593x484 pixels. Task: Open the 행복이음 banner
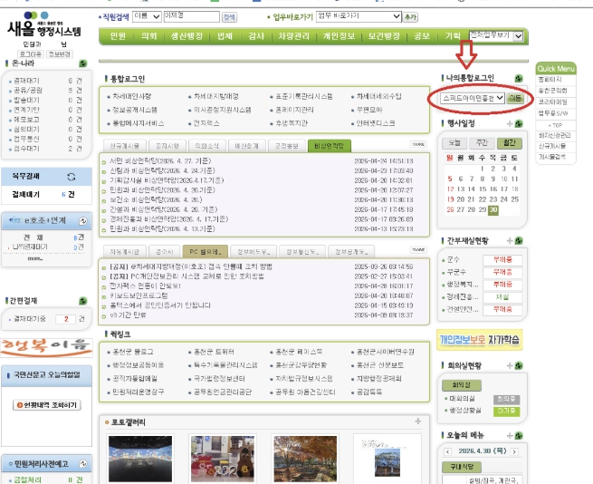click(46, 347)
